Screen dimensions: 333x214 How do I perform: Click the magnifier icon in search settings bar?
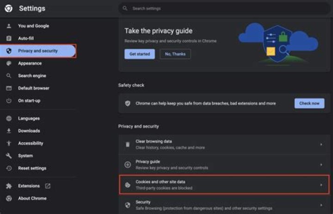pos(125,8)
